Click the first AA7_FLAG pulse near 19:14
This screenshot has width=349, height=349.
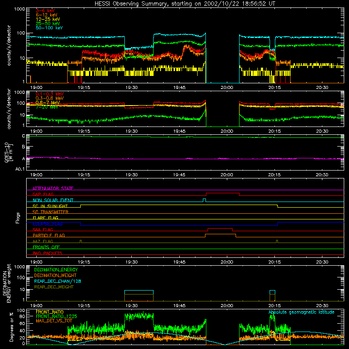[x=81, y=242]
